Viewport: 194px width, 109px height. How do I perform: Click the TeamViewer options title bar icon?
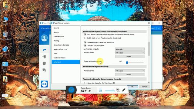click(52, 23)
